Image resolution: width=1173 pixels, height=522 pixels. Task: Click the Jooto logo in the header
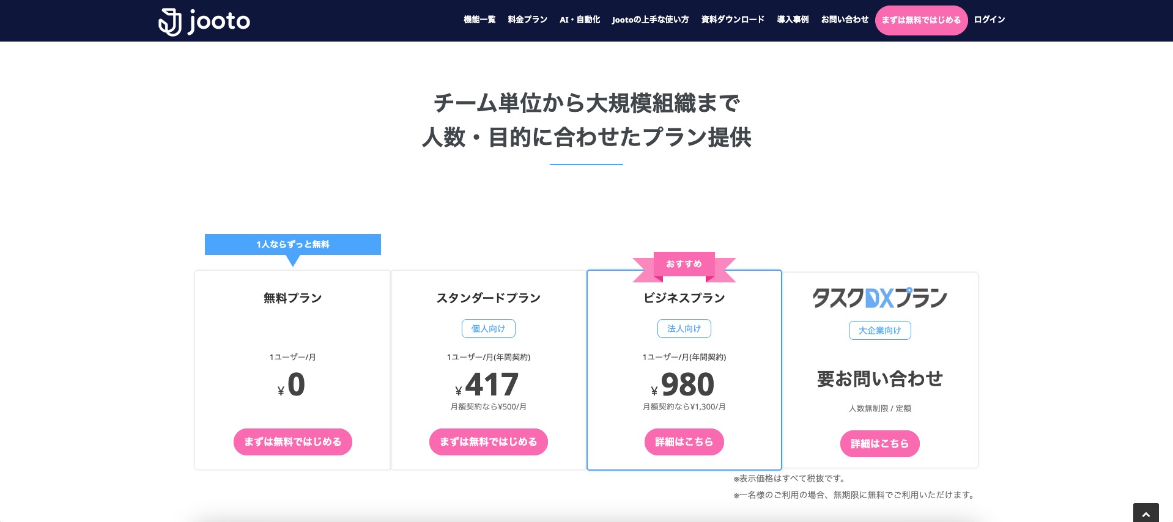pyautogui.click(x=204, y=21)
